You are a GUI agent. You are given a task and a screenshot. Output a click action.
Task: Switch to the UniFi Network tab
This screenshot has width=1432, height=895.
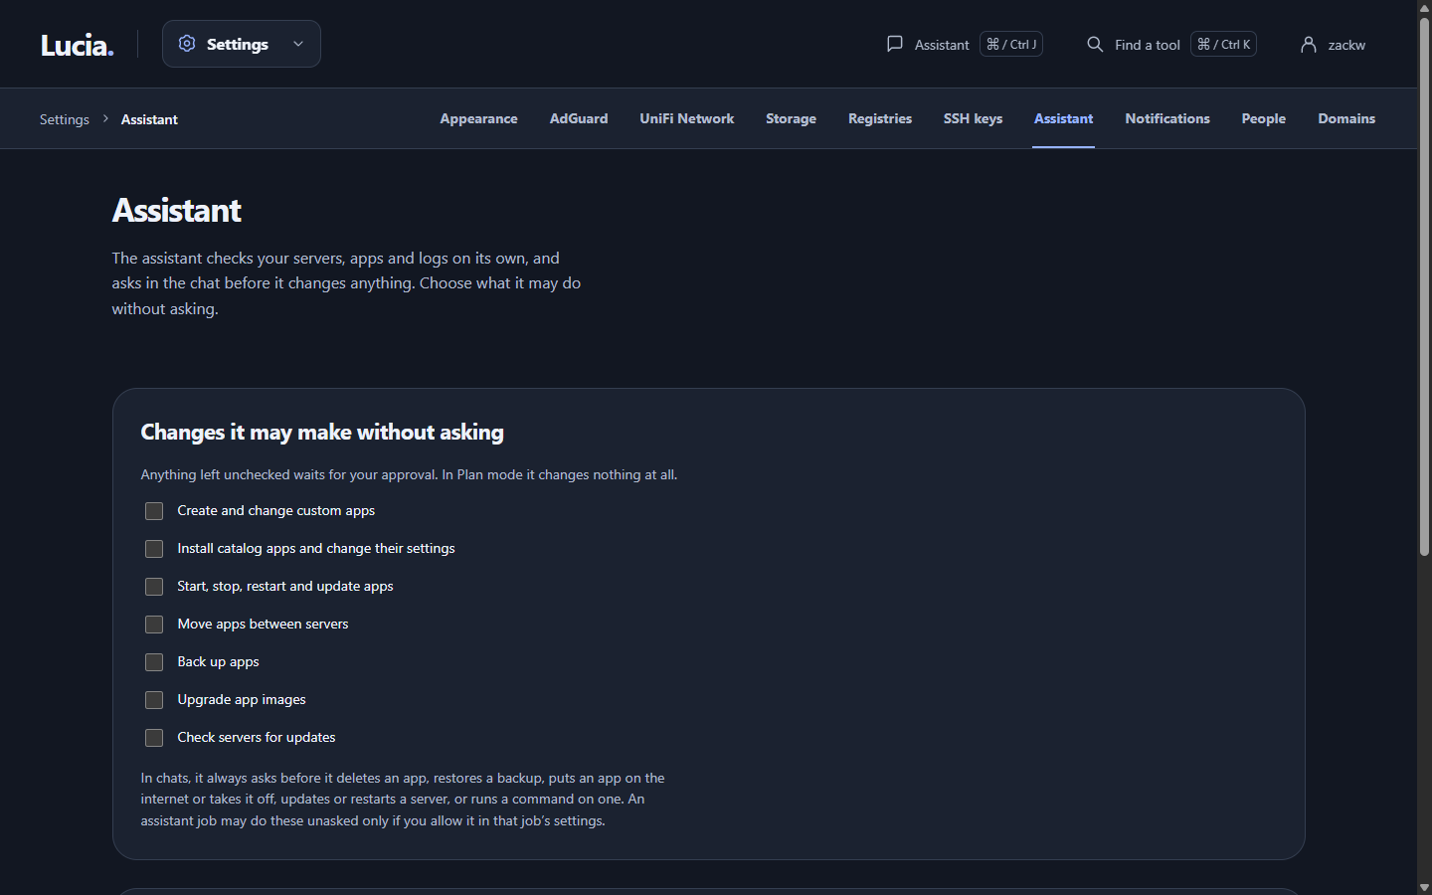tap(687, 118)
